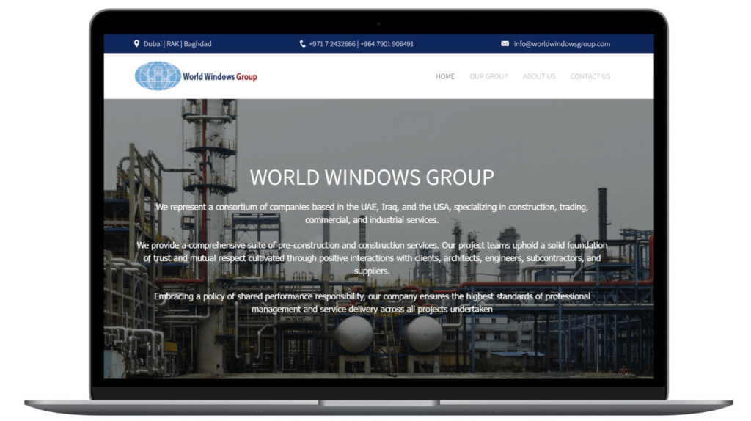The image size is (751, 421).
Task: Go to the CONTACT US page
Action: [x=590, y=76]
